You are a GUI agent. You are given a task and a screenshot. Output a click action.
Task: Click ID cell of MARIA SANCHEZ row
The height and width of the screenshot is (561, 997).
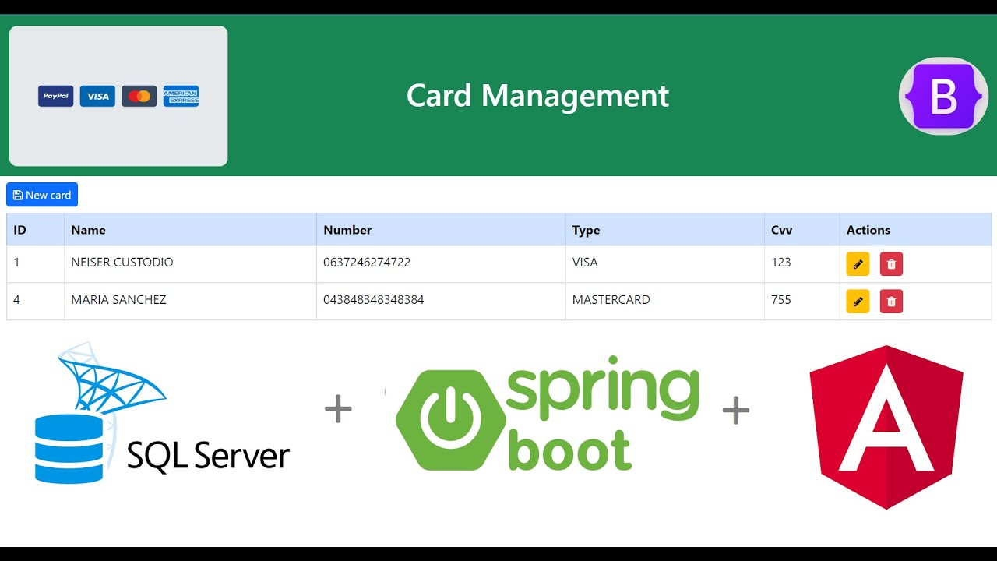pos(35,302)
